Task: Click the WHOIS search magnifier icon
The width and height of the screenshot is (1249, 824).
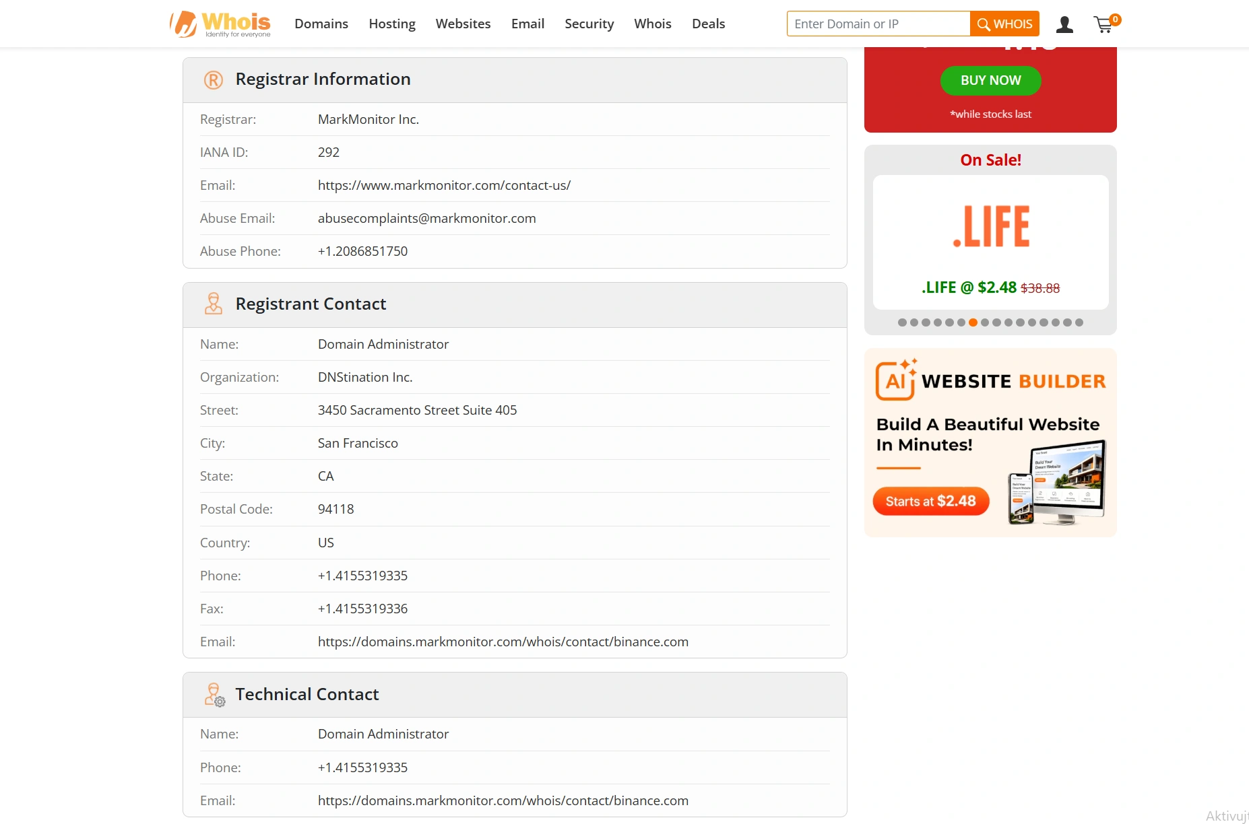Action: click(x=984, y=23)
